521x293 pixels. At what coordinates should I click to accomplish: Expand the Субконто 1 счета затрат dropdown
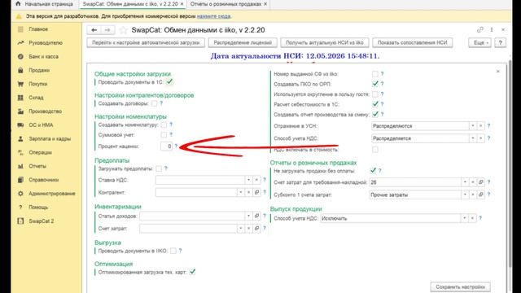(465, 195)
